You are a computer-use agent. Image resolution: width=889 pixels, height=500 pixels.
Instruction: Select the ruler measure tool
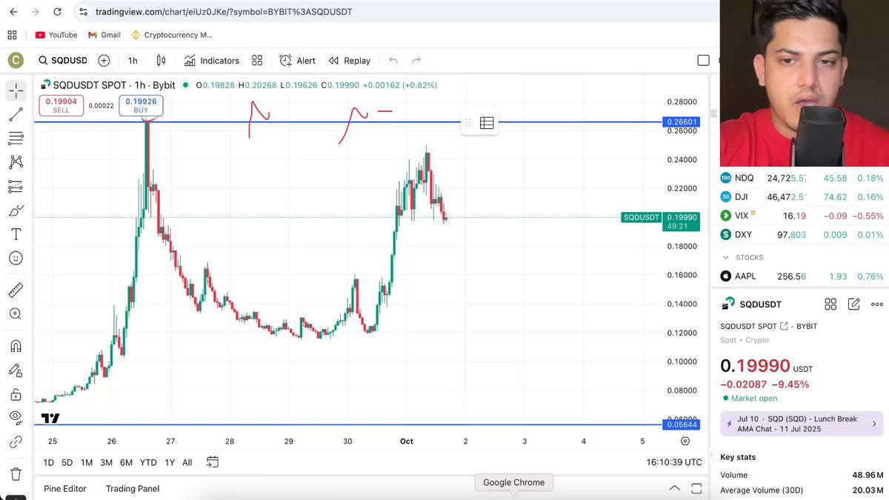tap(16, 290)
